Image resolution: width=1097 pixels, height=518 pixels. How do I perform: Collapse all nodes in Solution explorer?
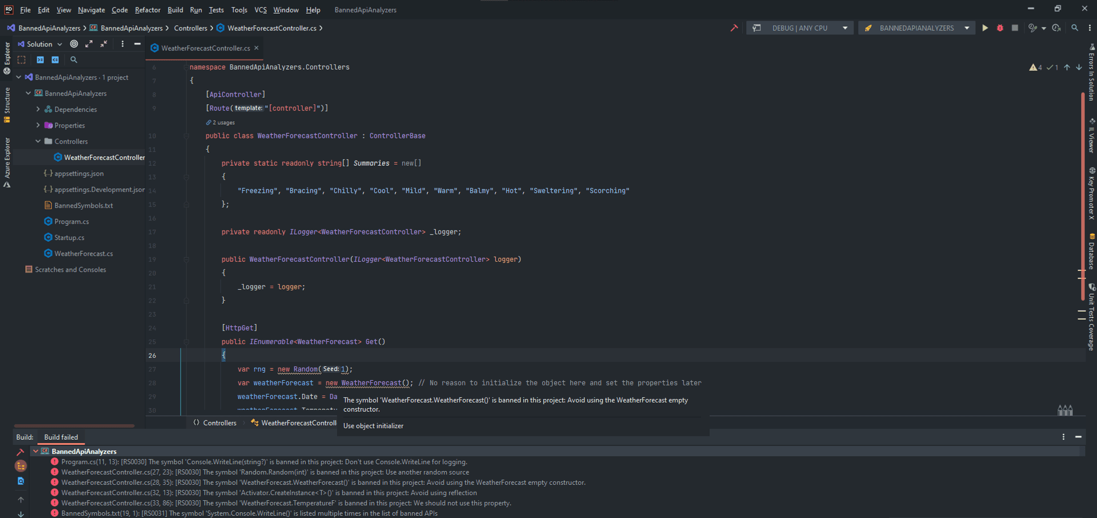tap(104, 44)
